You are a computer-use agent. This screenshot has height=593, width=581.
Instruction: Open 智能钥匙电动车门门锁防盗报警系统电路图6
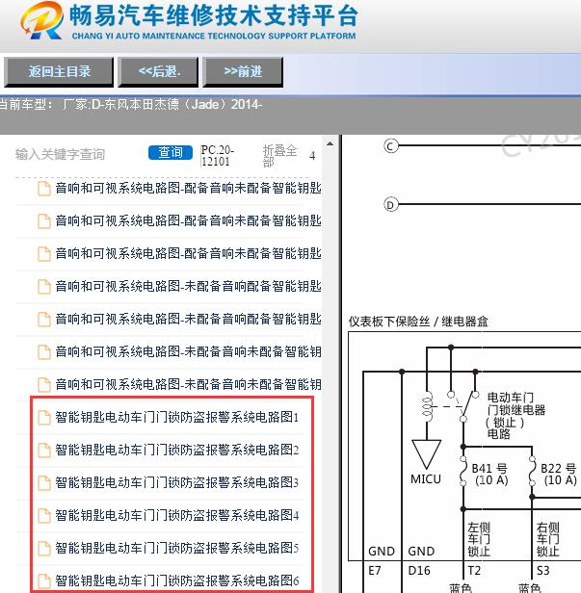(x=177, y=580)
